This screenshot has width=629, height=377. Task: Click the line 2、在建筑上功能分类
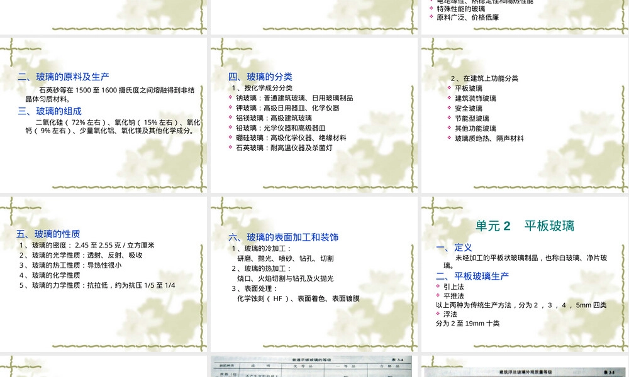[484, 79]
